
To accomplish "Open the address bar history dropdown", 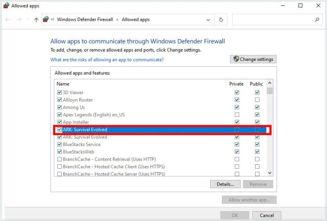I will pyautogui.click(x=208, y=20).
